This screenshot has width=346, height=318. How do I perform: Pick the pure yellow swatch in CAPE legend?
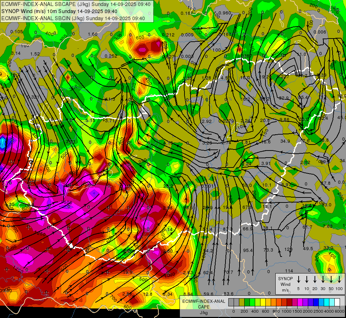tap(263, 302)
